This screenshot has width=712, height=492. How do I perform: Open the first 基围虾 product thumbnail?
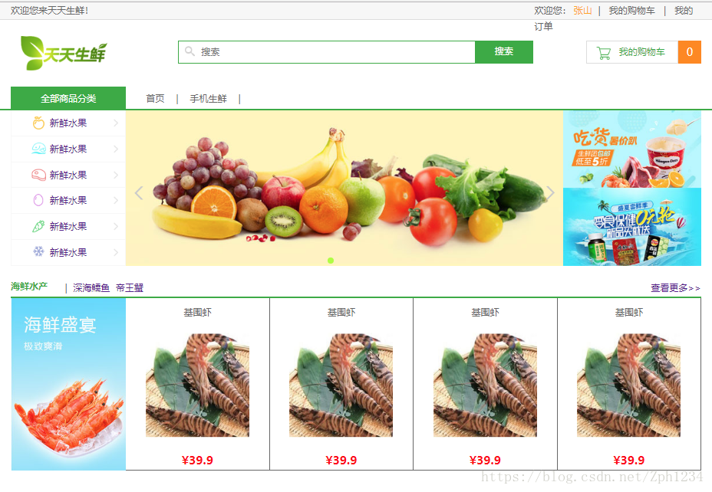pos(197,385)
